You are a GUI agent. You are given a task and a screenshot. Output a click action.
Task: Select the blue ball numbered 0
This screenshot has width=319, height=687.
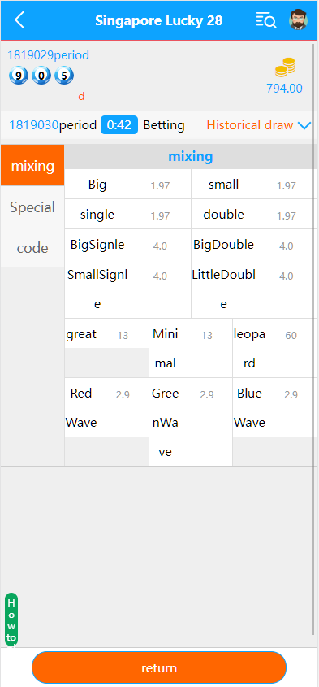click(41, 76)
